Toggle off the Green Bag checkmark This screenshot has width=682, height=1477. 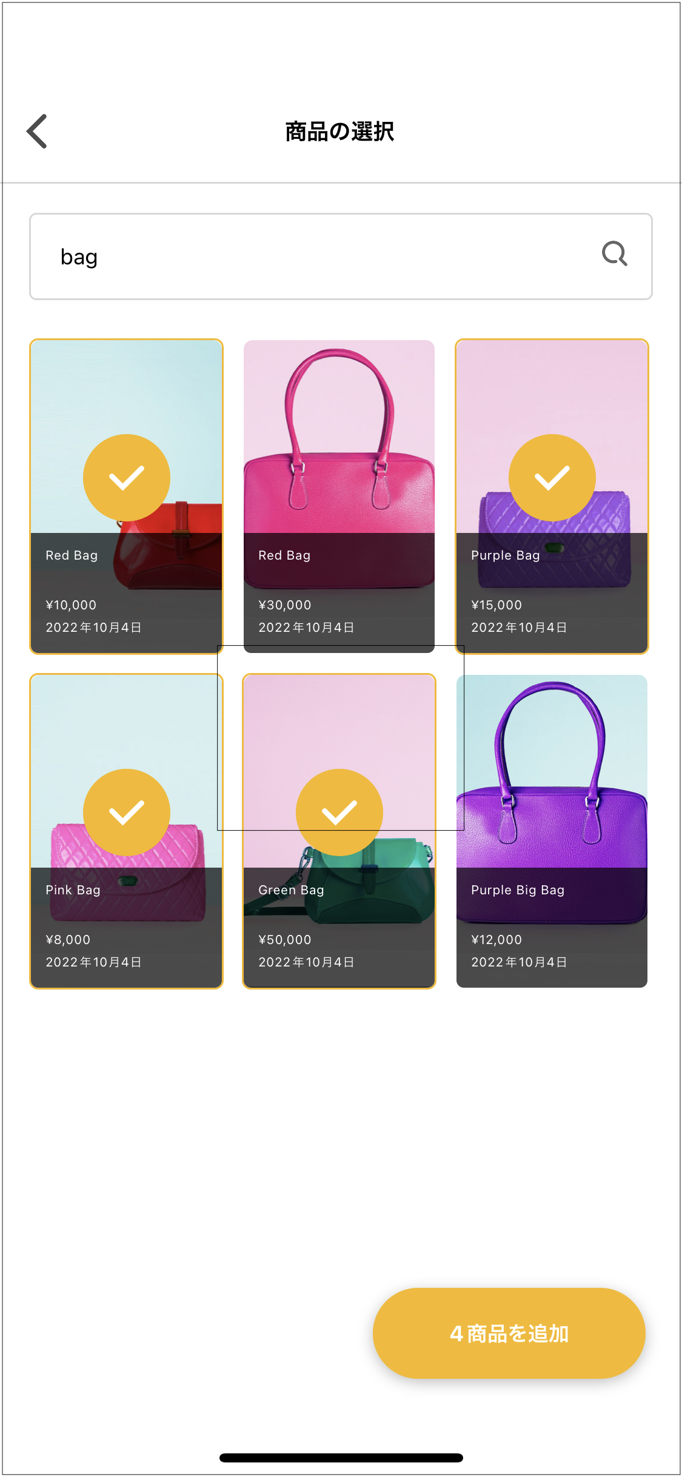[x=339, y=812]
